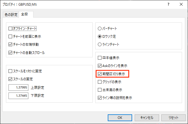The height and width of the screenshot is (124, 188).
Task: Enable 四本値表示 checkbox
Action: click(x=100, y=58)
